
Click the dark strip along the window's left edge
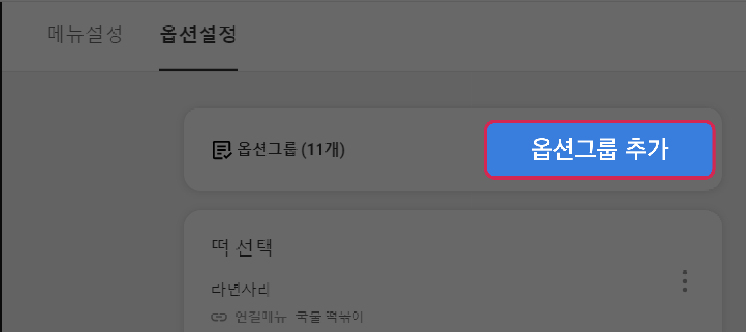1,166
